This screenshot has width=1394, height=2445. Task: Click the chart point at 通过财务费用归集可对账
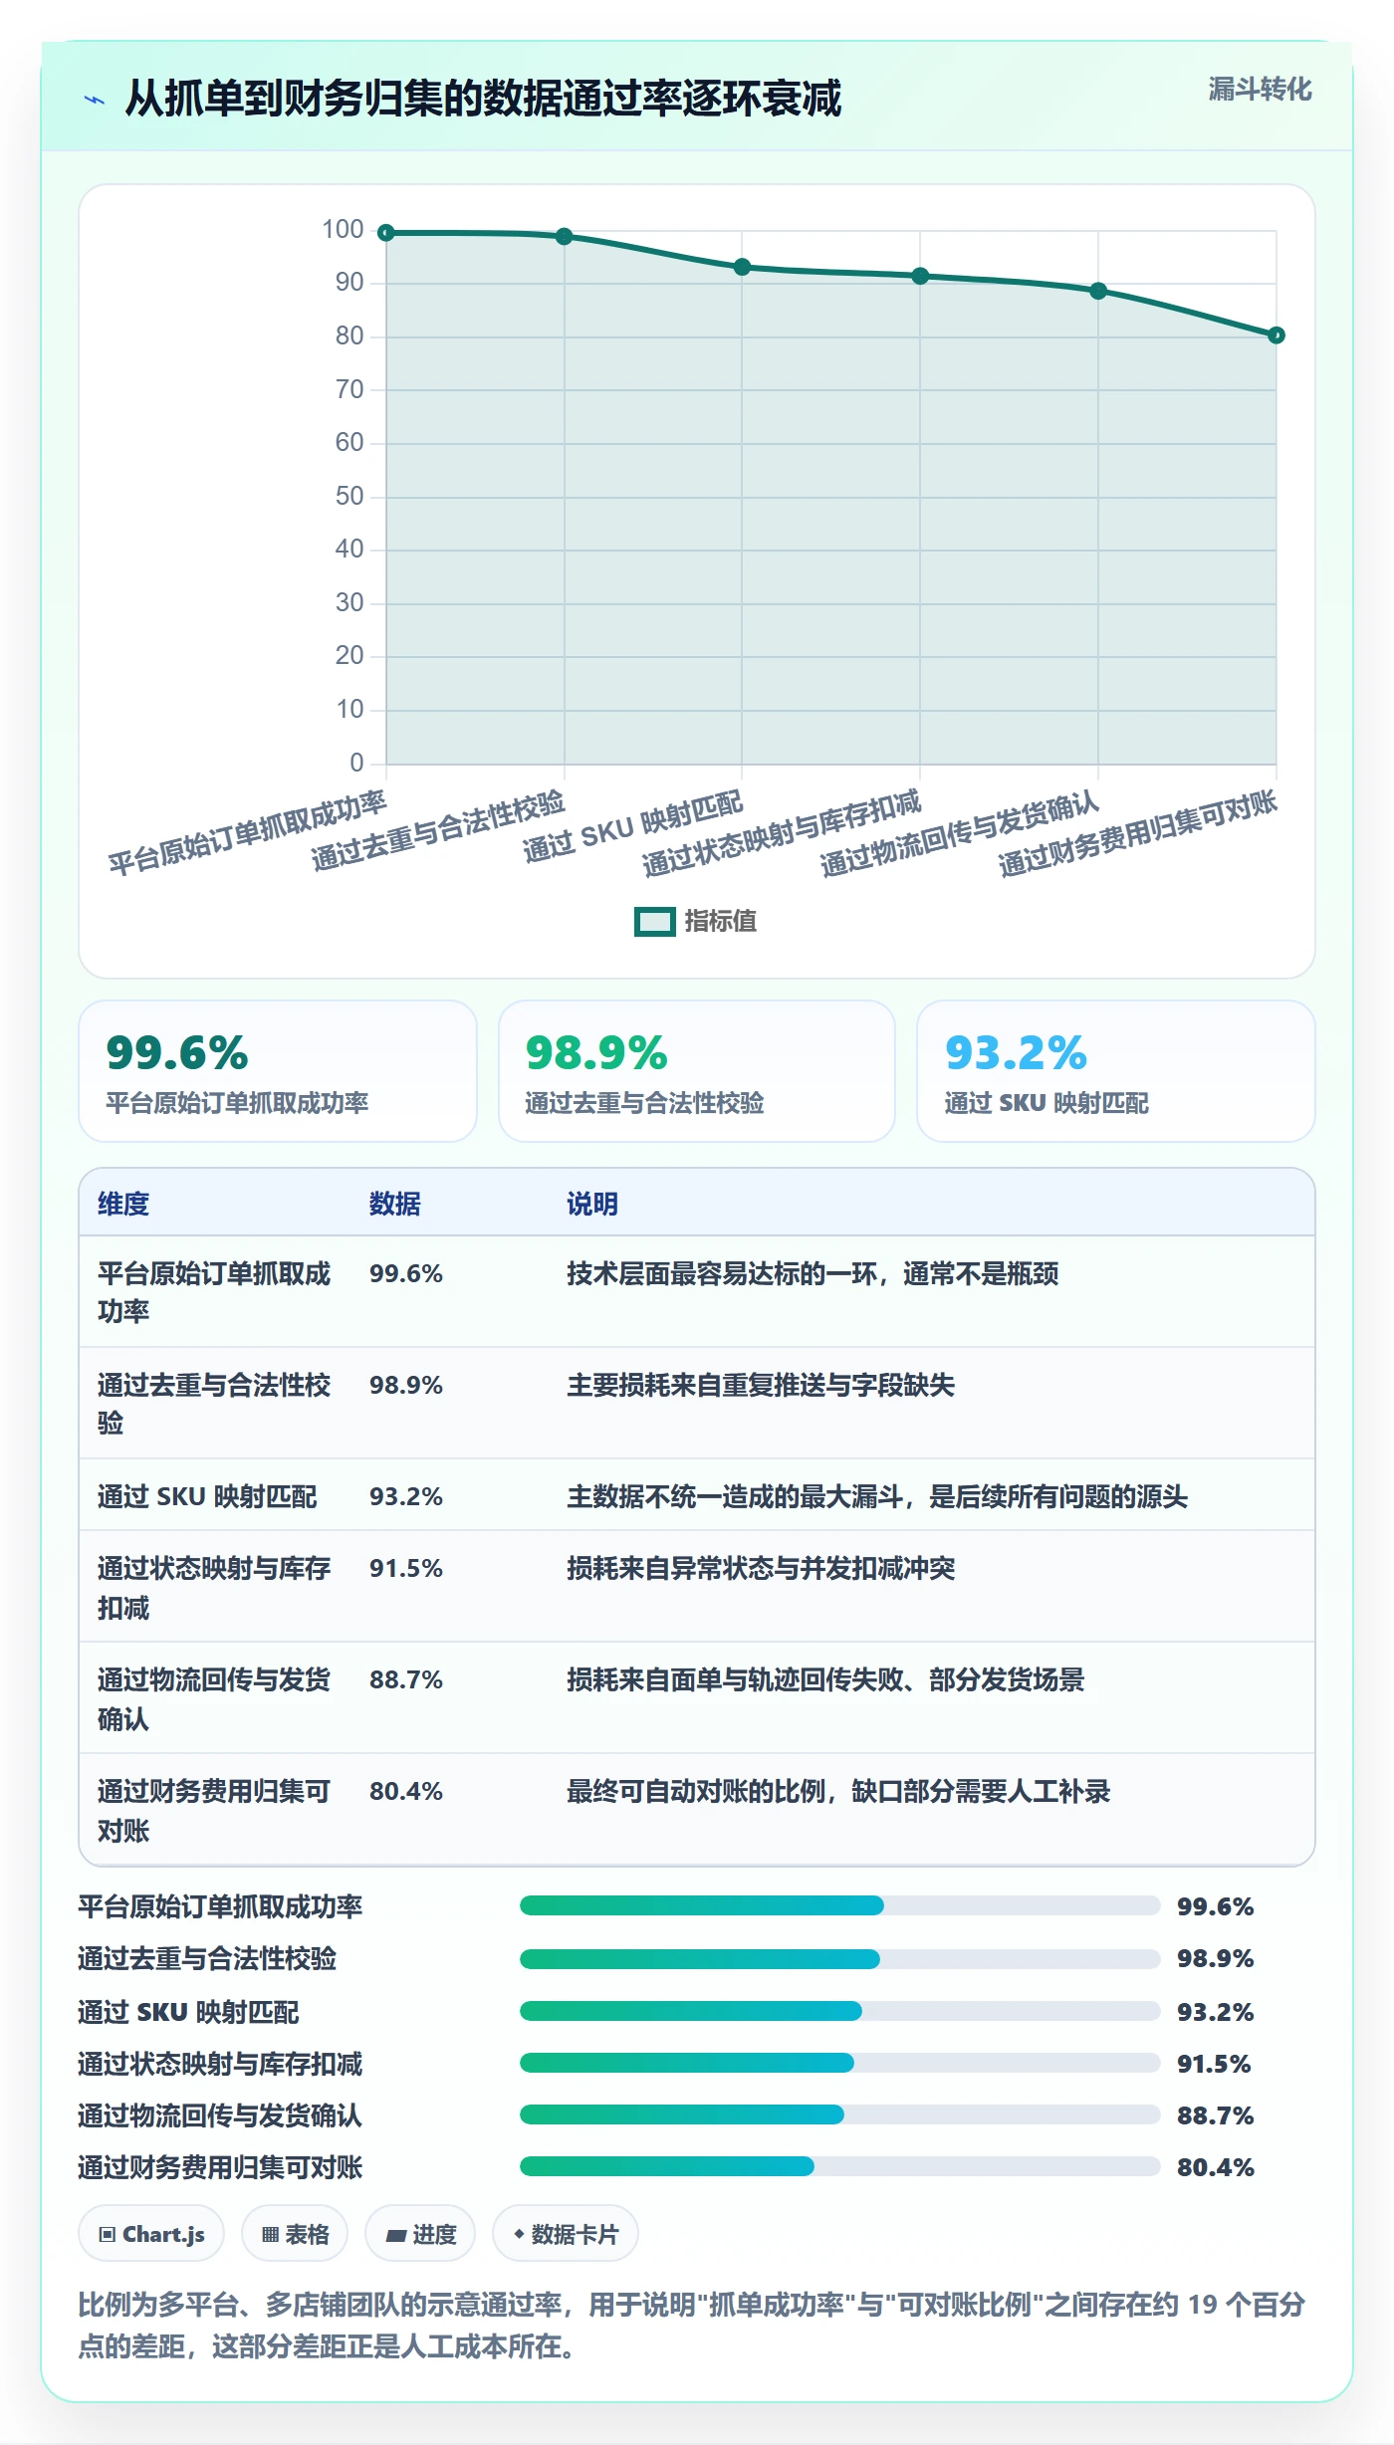(x=1277, y=335)
